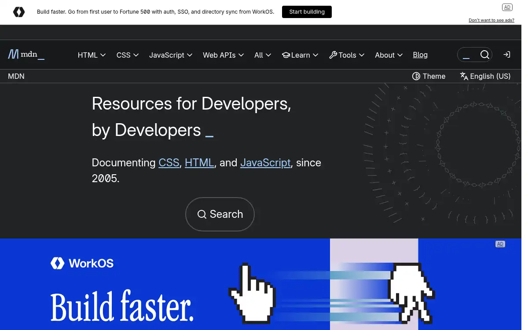The image size is (528, 330).
Task: Expand the Learn navigation menu
Action: pyautogui.click(x=300, y=55)
